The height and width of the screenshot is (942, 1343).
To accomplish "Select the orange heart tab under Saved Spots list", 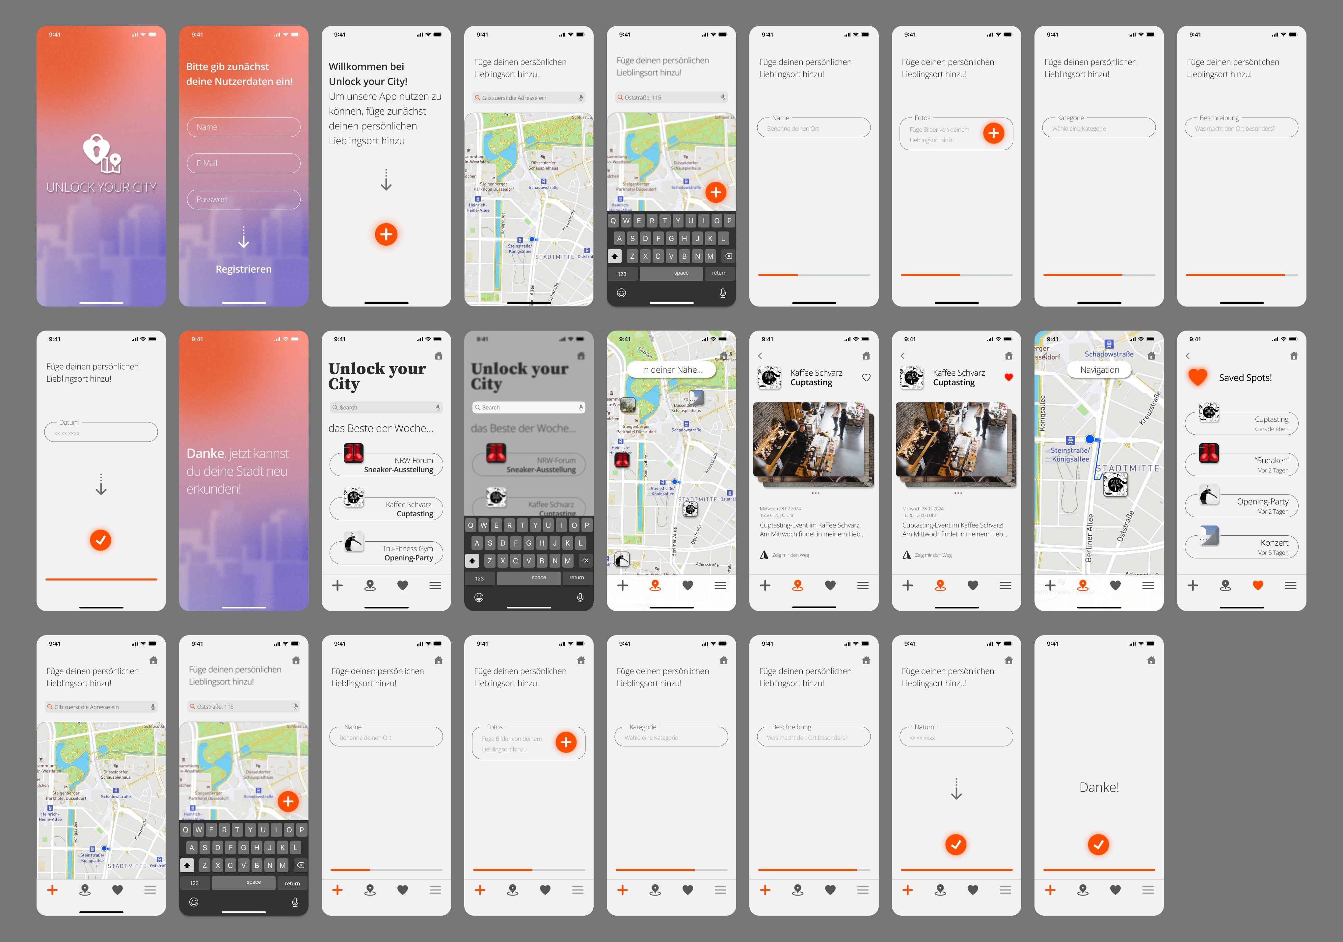I will point(1258,585).
